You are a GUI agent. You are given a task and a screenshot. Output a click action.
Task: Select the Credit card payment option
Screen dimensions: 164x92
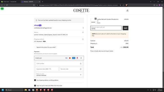(59, 58)
